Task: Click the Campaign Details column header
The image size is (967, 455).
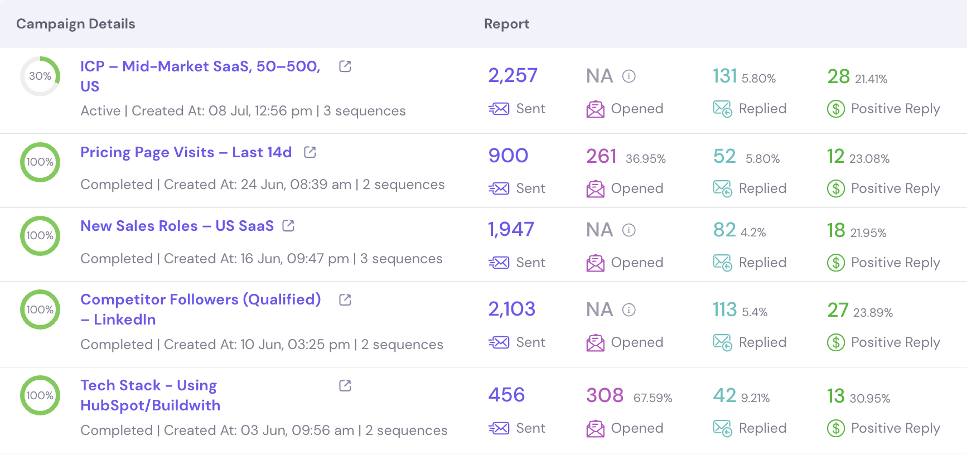Action: pyautogui.click(x=75, y=23)
